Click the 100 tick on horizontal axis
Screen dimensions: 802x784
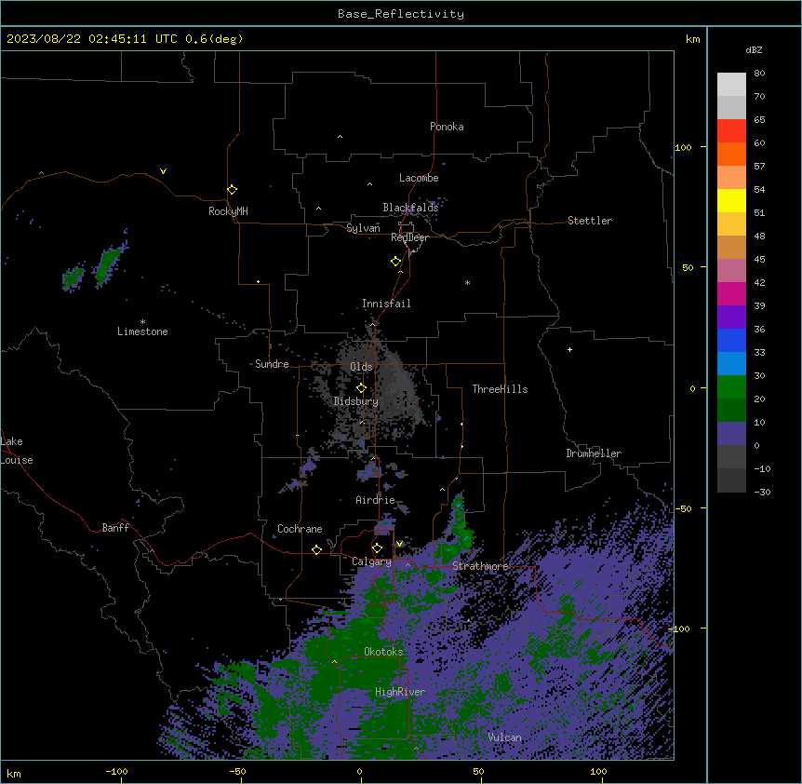pyautogui.click(x=598, y=771)
